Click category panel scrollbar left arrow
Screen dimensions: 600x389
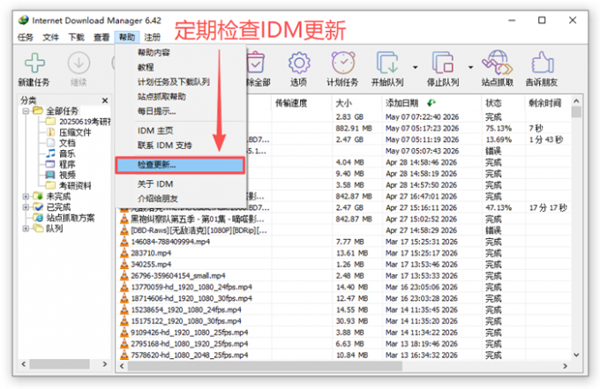(x=24, y=364)
